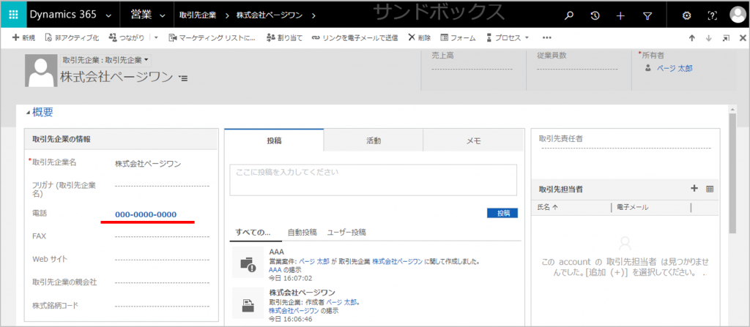This screenshot has width=750, height=327.
Task: Click the post input text field
Action: 374,179
